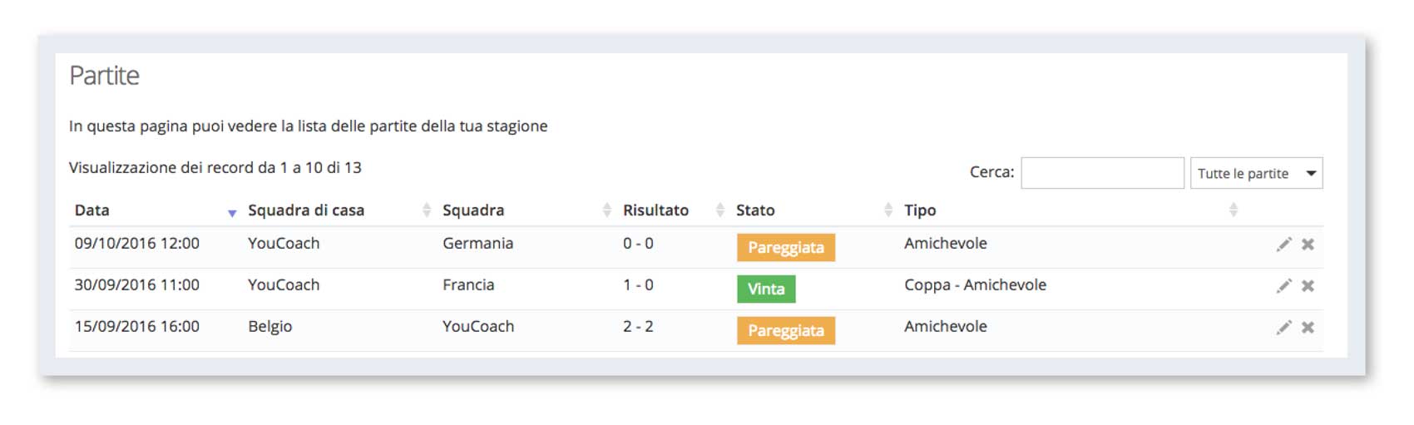Edit the Francia match with pencil icon

coord(1284,285)
